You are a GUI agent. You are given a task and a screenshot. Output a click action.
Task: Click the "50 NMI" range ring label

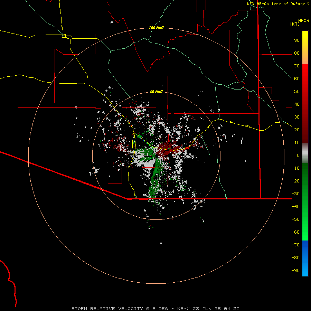156,92
